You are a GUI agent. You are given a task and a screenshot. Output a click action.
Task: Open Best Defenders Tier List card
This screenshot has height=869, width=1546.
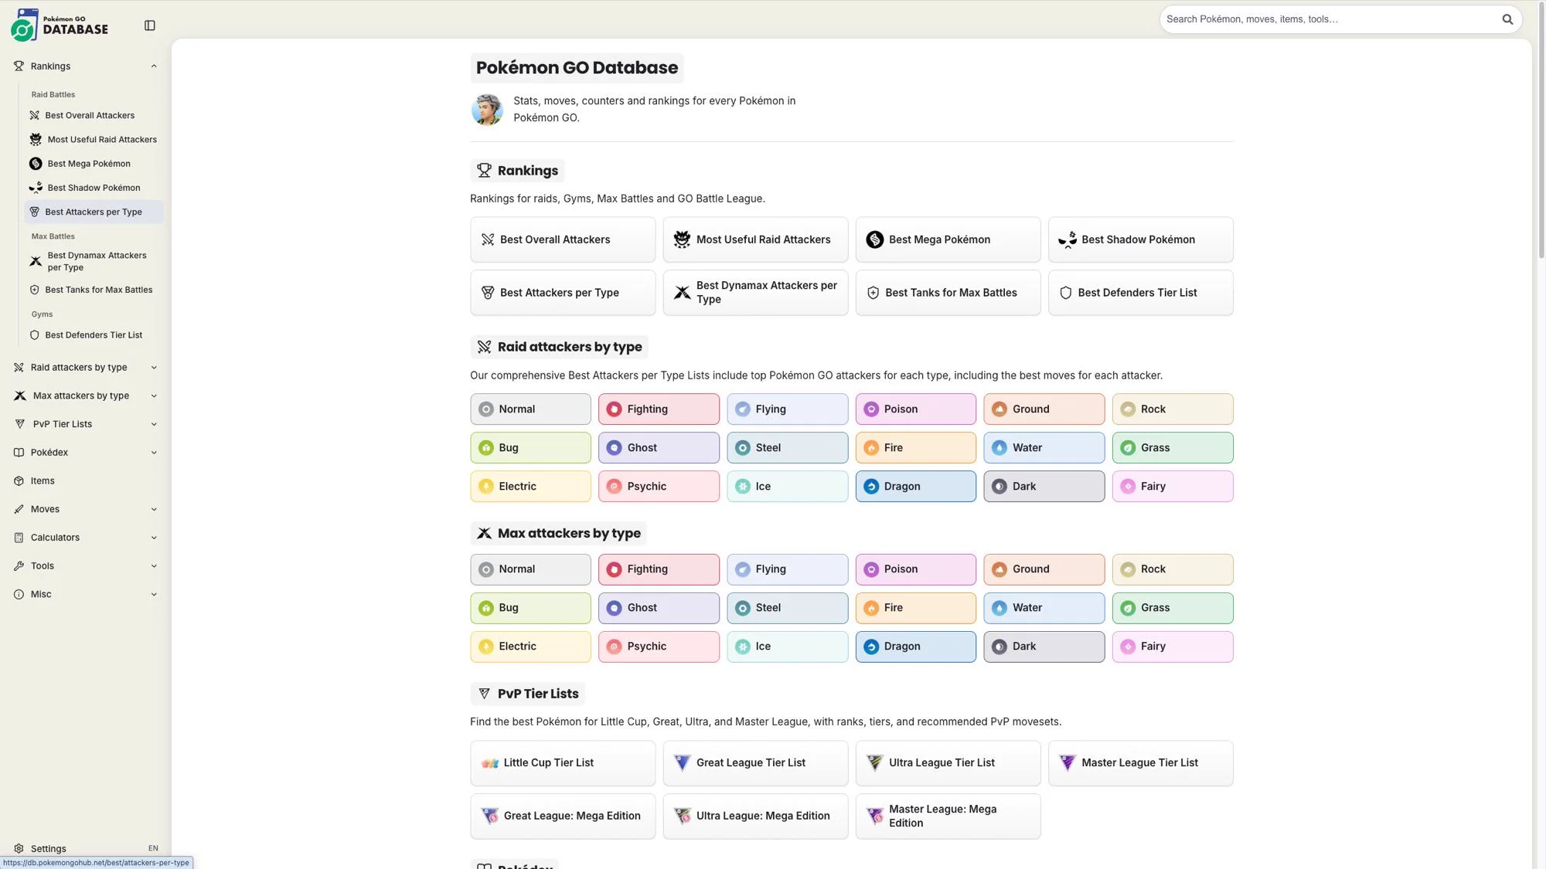[x=1140, y=293]
